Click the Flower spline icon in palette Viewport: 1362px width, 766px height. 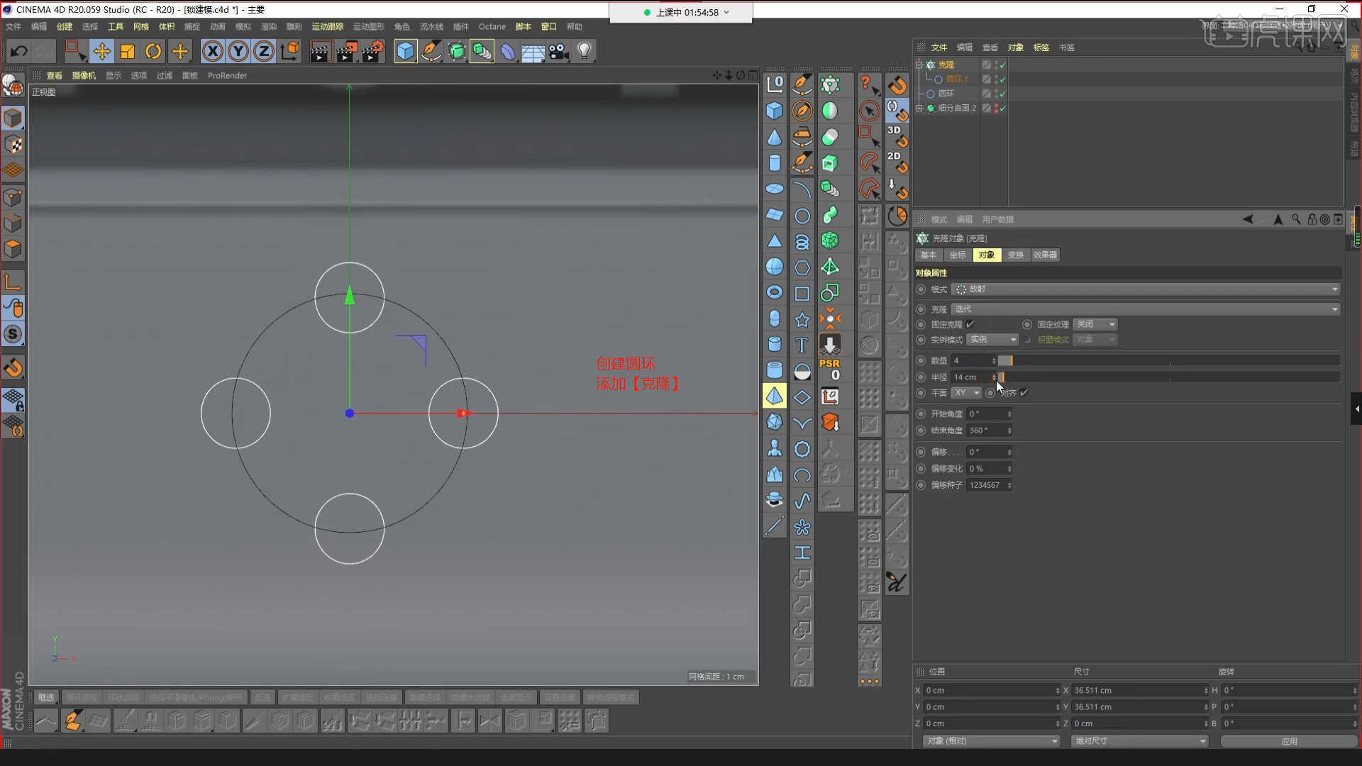[x=802, y=527]
